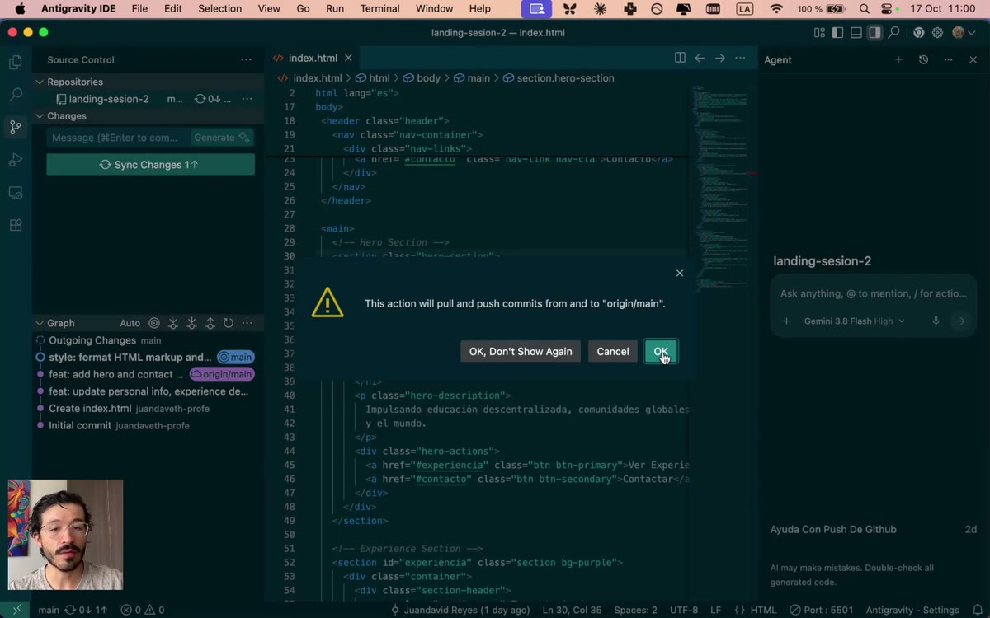Click microphone icon in Agent input
This screenshot has width=990, height=618.
tap(936, 321)
